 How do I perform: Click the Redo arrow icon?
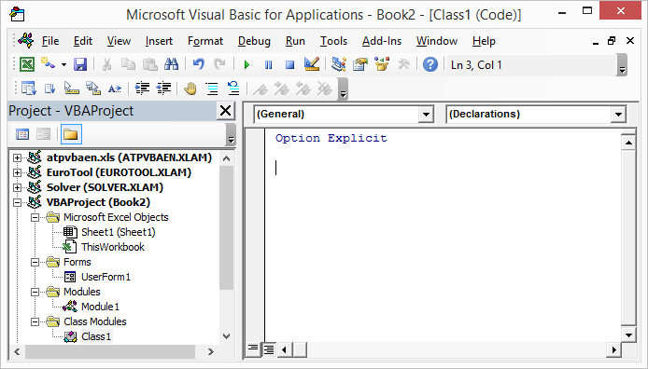click(219, 64)
